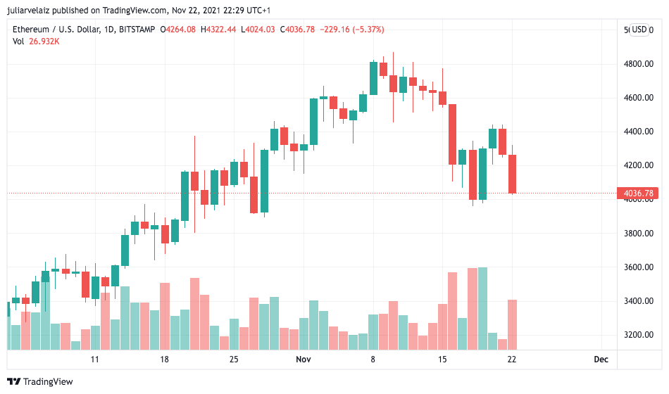Screen dimensions: 669x394
Task: Click the 3200.00 price scale label
Action: pos(638,335)
